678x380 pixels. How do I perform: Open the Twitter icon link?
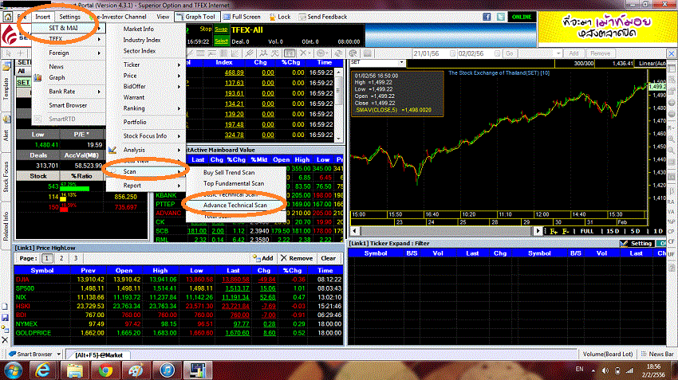[x=500, y=17]
